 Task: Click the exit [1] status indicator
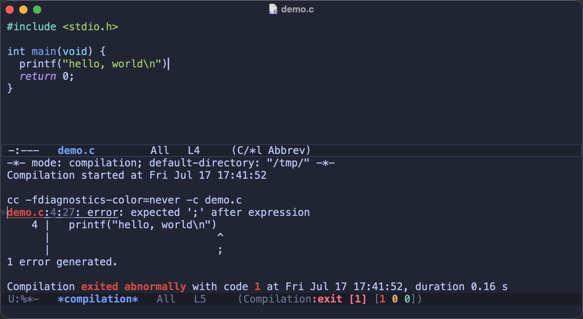point(342,299)
